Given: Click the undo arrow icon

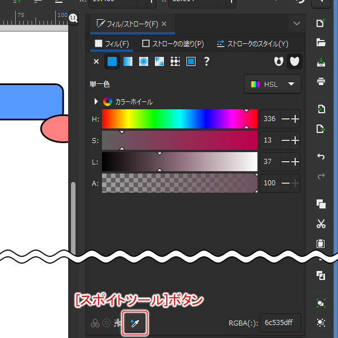Looking at the screenshot, I should click(321, 156).
